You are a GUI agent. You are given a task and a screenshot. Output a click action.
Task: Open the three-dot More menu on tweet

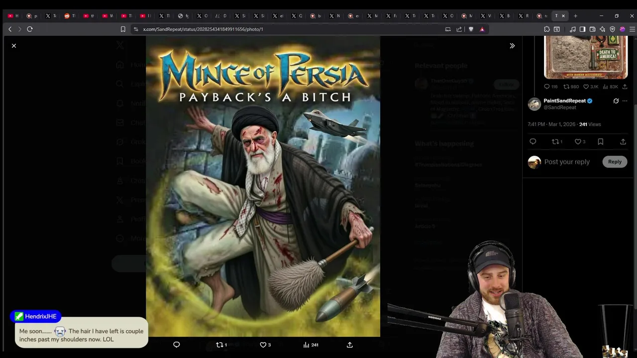coord(625,101)
